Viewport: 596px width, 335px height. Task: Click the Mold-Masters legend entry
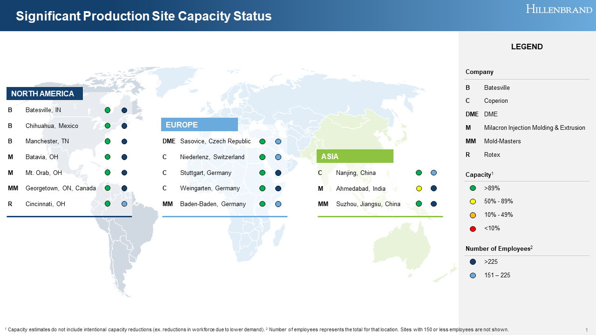point(502,141)
